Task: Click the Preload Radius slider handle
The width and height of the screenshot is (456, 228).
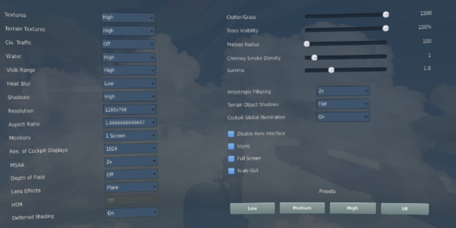Action: (306, 44)
